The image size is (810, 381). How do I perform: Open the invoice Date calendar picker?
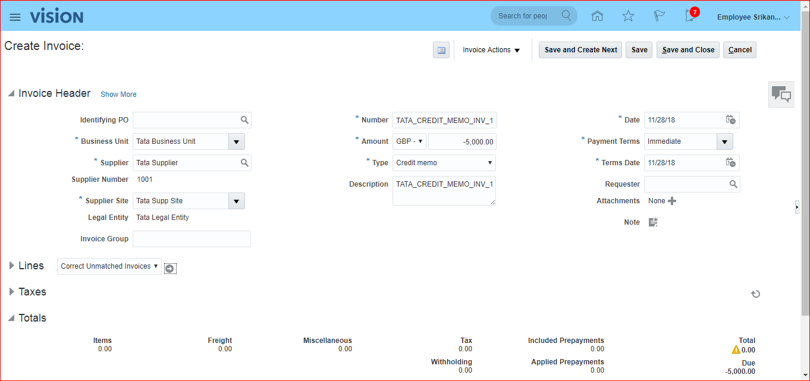[731, 120]
